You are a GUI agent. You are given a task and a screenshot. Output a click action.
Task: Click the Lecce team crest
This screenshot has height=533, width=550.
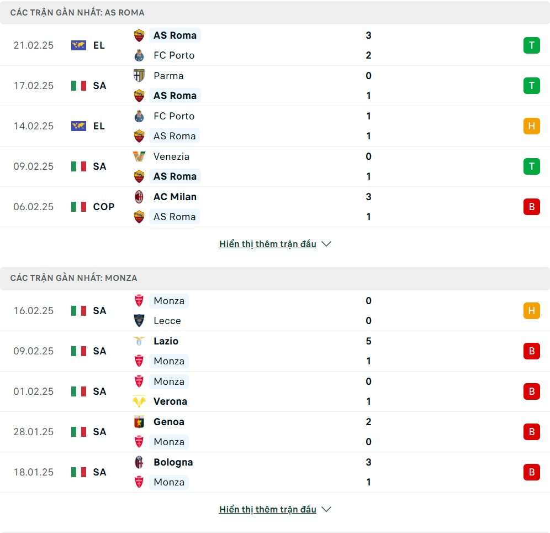(139, 321)
